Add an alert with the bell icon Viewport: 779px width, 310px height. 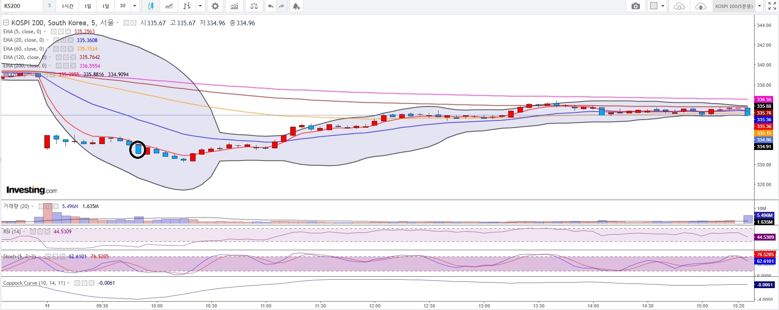pyautogui.click(x=296, y=6)
